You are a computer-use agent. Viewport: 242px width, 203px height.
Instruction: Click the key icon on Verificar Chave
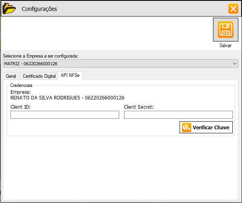(186, 128)
